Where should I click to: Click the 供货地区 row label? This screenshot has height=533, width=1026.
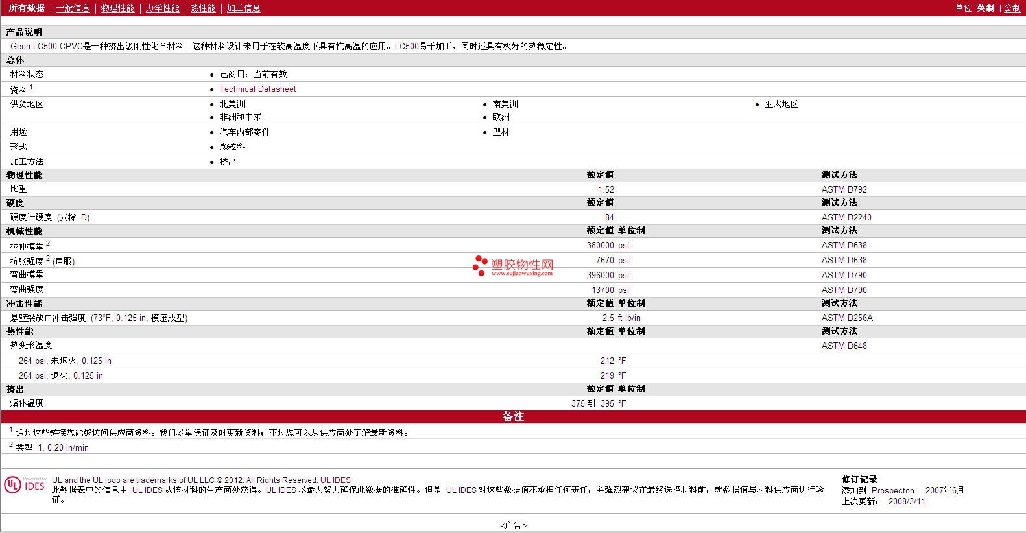pos(27,104)
